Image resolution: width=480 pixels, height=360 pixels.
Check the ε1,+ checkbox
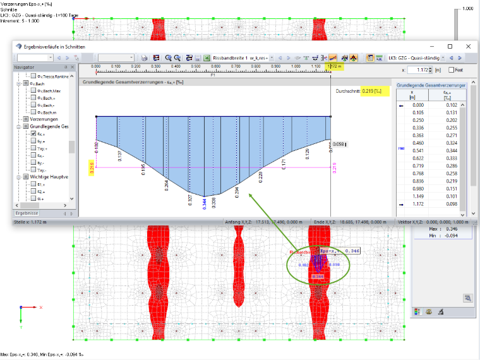click(x=33, y=184)
